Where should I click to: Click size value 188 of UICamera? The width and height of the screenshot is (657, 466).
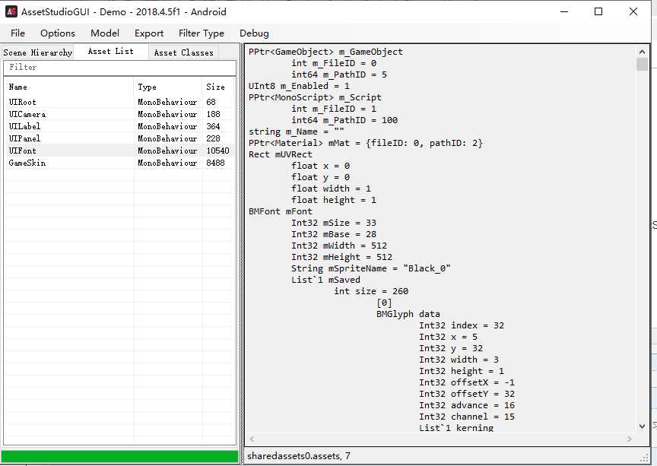[213, 114]
